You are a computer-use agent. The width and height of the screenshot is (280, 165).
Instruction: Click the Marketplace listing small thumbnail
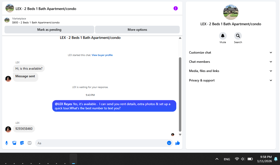coord(7,20)
